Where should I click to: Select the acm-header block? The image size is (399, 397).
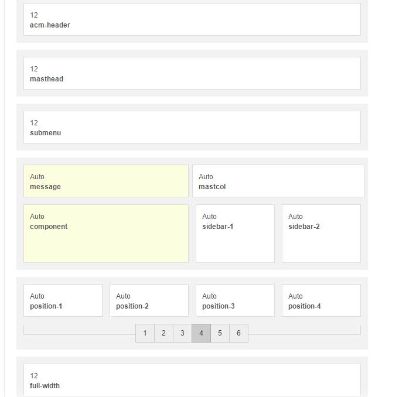(192, 19)
